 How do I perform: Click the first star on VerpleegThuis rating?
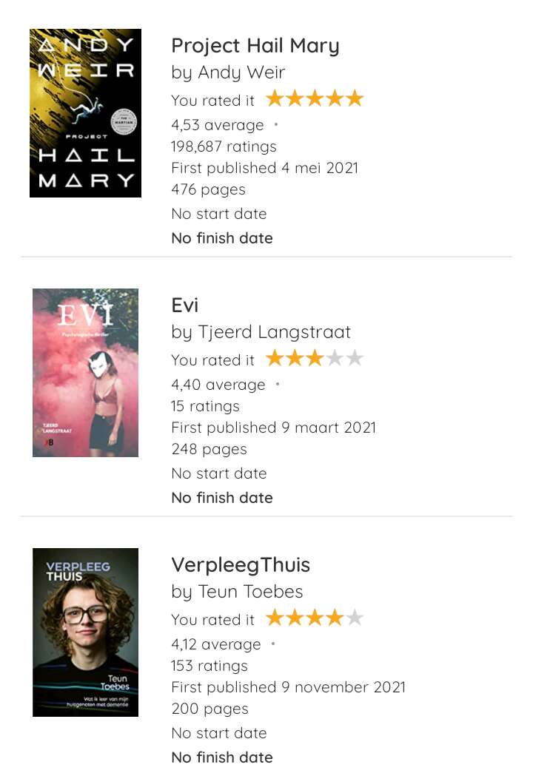point(275,618)
